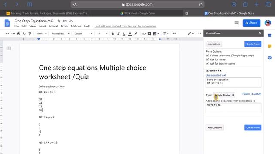
Task: Star the One Step Equations MC document
Action: coord(59,21)
